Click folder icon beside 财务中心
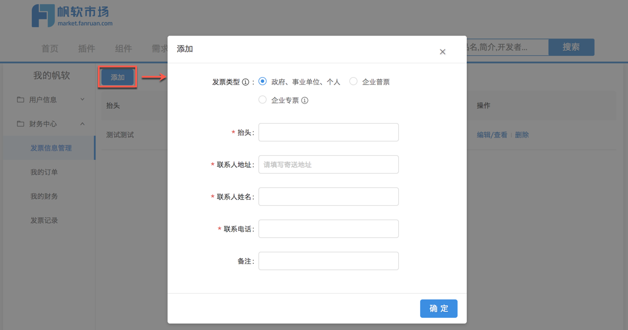 click(x=20, y=124)
